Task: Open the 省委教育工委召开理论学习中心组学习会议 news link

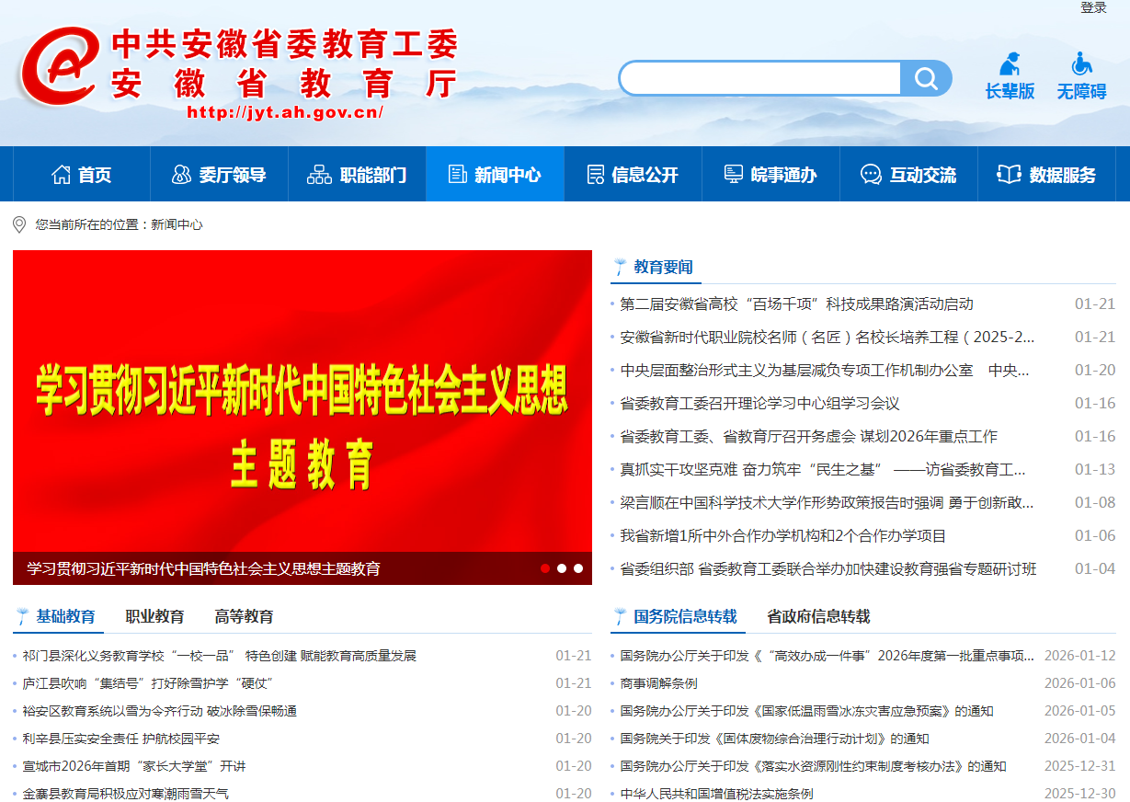Action: (759, 403)
